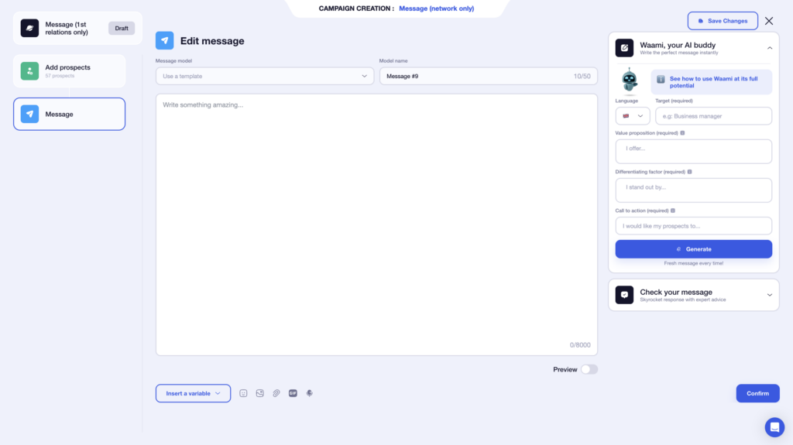Click the Waami AI buddy pencil icon
Viewport: 793px width, 445px height.
[624, 48]
